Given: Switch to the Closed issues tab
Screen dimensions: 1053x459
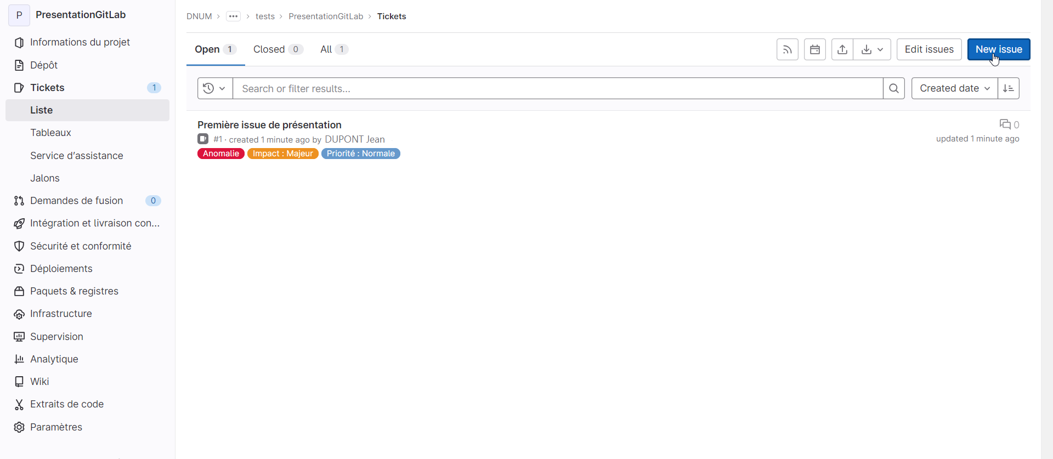Looking at the screenshot, I should (x=277, y=49).
